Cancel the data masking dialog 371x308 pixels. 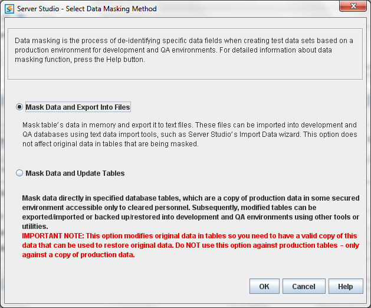[304, 286]
